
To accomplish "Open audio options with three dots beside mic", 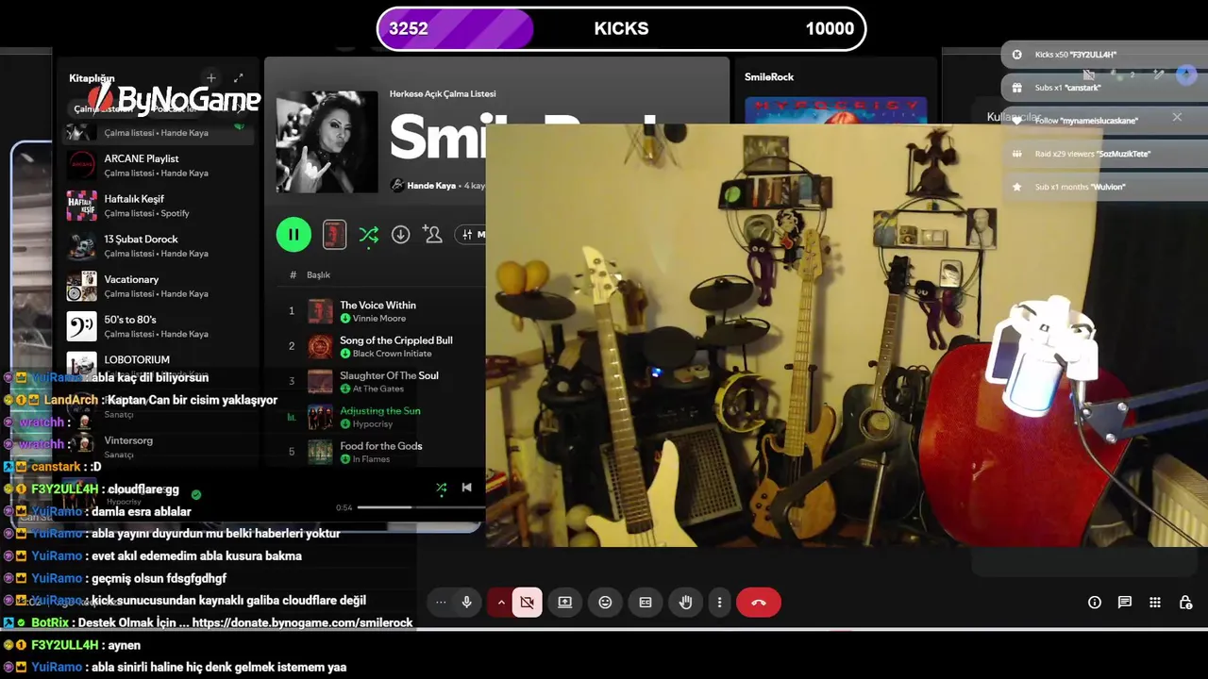I will click(441, 603).
